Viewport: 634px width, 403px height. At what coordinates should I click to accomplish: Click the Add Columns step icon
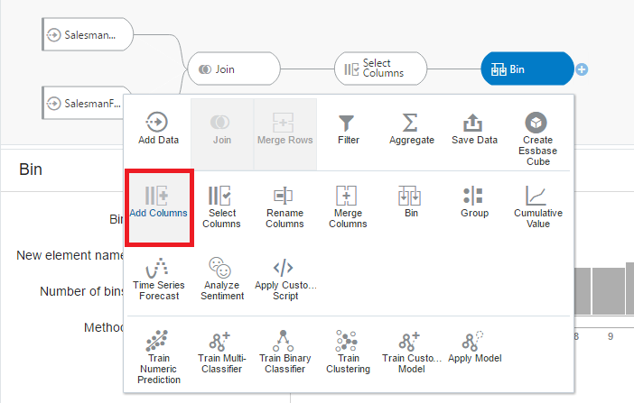tap(156, 196)
